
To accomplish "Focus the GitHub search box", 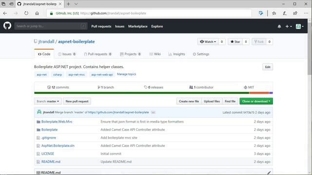I will coord(51,26).
